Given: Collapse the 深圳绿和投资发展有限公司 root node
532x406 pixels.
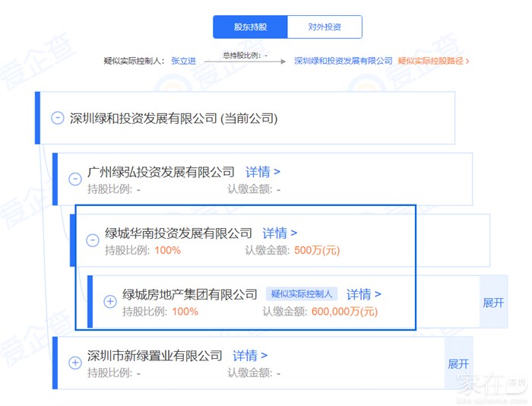Looking at the screenshot, I should [x=57, y=118].
